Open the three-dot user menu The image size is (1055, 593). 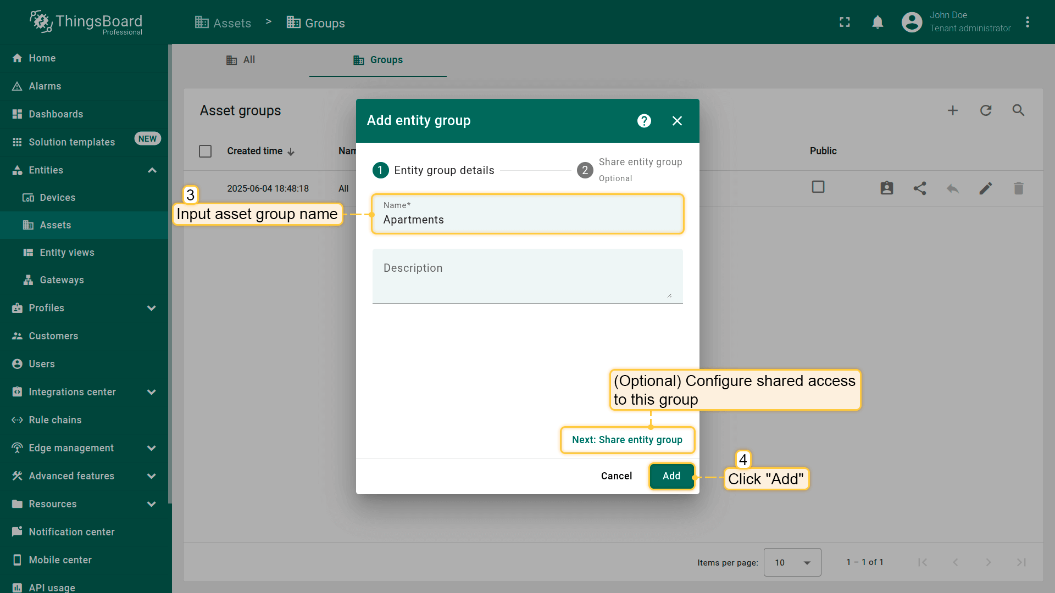[x=1027, y=22]
